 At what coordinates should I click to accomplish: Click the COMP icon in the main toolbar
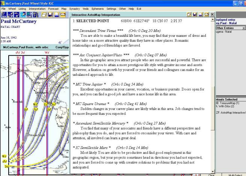click(29, 15)
